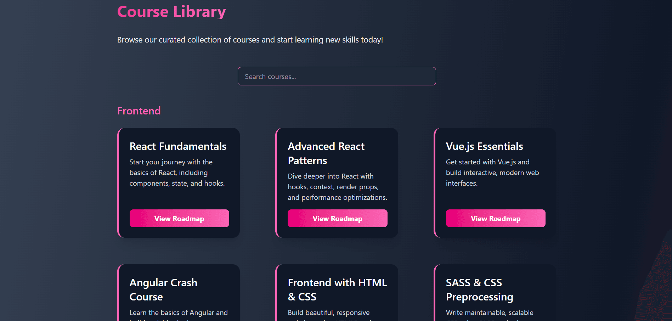672x321 pixels.
Task: Click the SASS & CSS Preprocessing title
Action: click(479, 290)
